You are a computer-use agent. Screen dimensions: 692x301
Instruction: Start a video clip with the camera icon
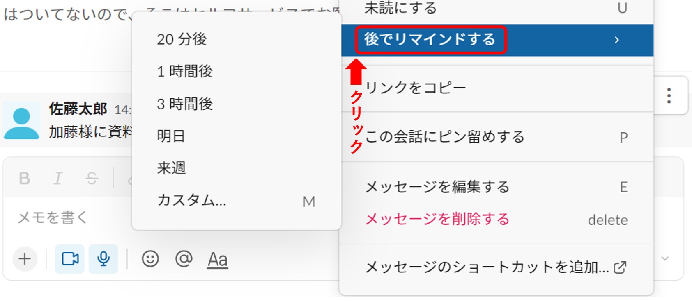click(70, 259)
